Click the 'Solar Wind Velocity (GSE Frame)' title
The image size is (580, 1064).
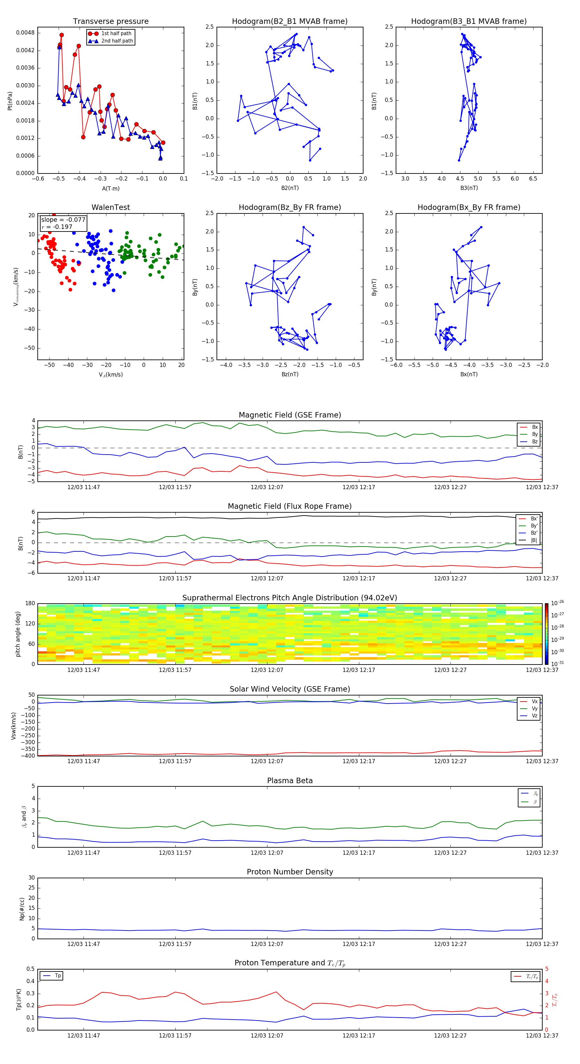290,689
